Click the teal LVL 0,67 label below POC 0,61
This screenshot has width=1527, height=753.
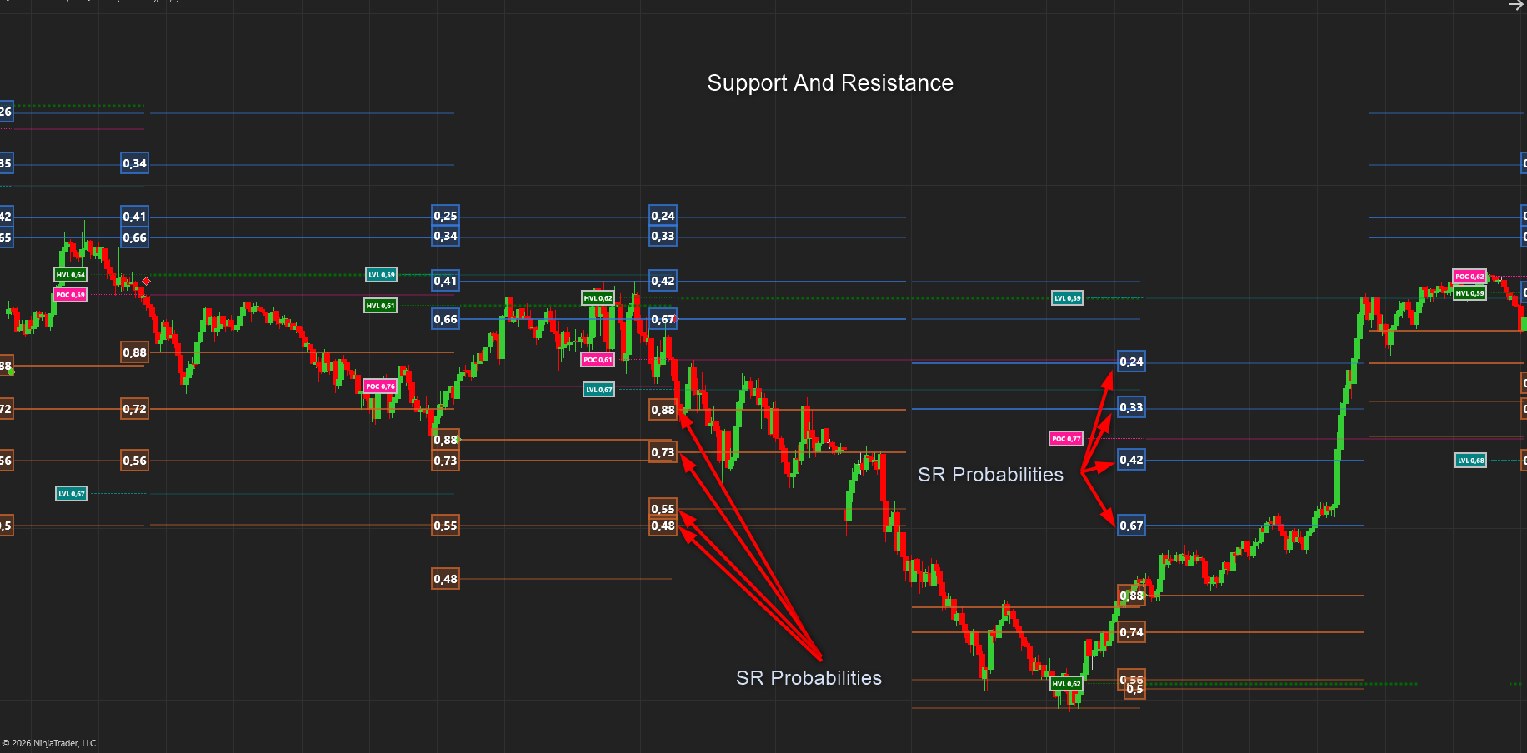pos(598,390)
